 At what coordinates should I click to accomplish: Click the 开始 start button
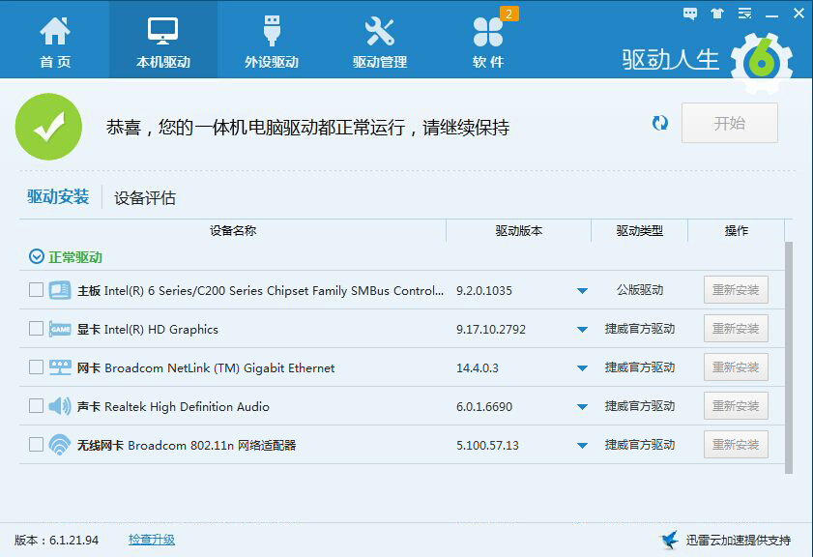pos(729,124)
